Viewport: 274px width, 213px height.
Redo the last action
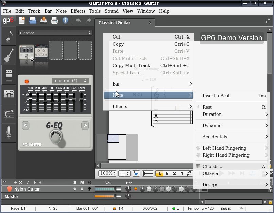click(x=89, y=20)
